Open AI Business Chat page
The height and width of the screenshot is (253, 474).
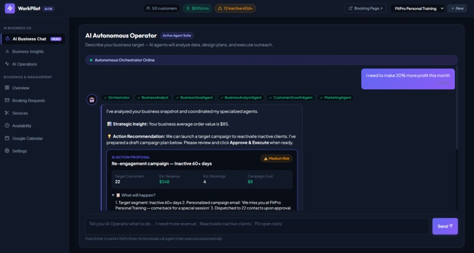[x=33, y=39]
